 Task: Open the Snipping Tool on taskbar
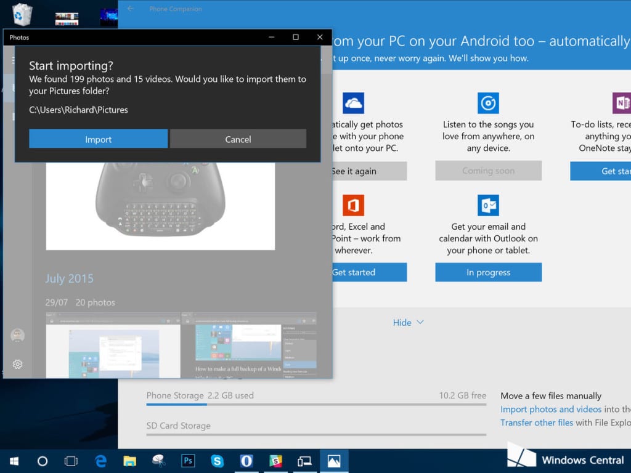click(159, 461)
